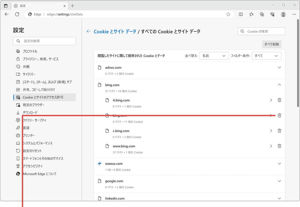Delete cookies for www.bing.com via trash icon
Viewport: 300px width, 207px height.
point(279,146)
